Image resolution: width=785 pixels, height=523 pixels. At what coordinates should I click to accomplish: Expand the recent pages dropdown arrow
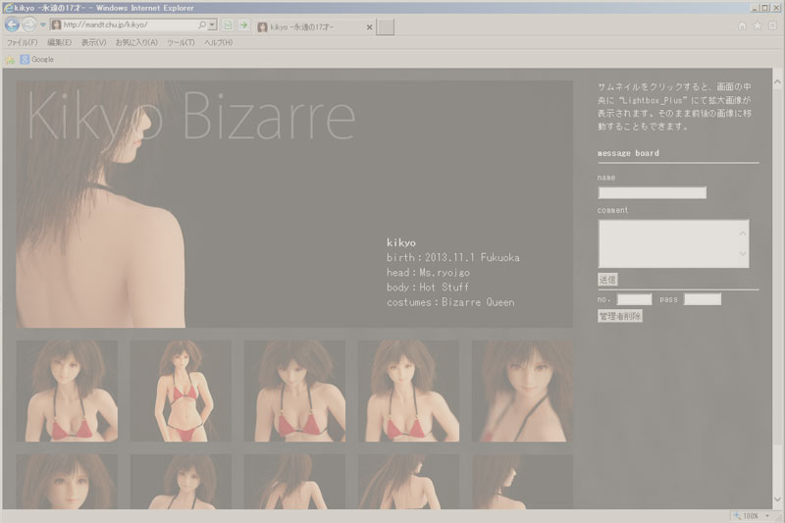(x=42, y=26)
